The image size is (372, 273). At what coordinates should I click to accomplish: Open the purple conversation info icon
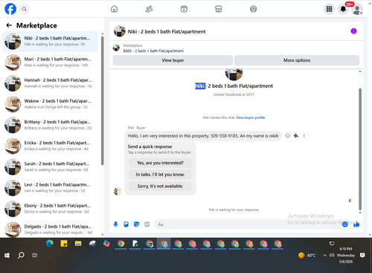tap(353, 31)
